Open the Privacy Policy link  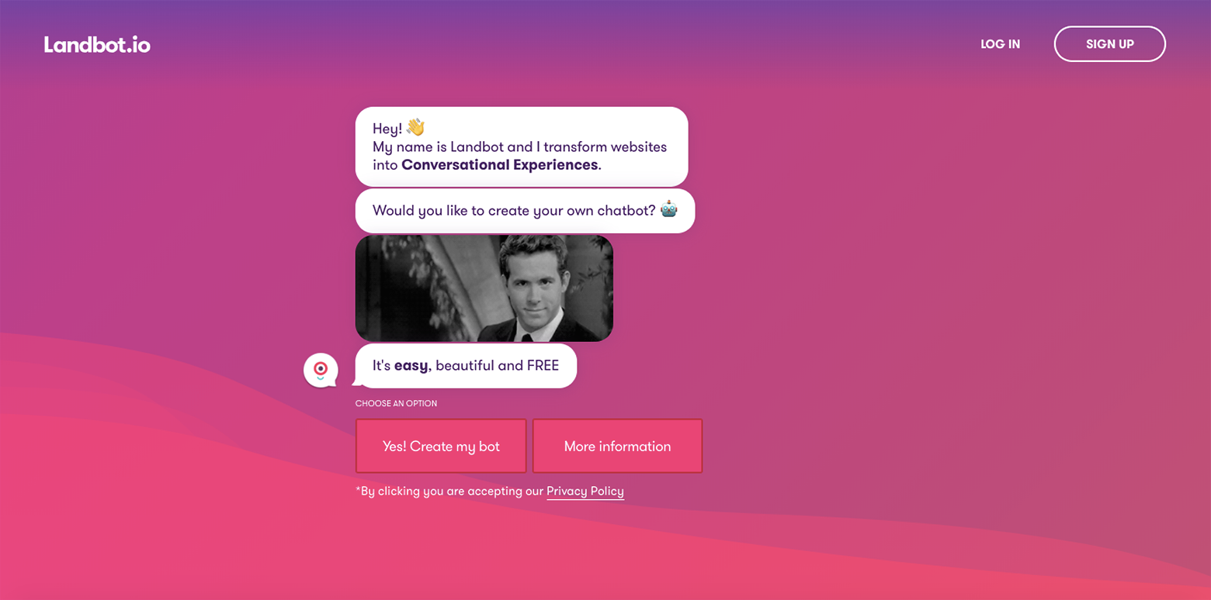tap(585, 491)
